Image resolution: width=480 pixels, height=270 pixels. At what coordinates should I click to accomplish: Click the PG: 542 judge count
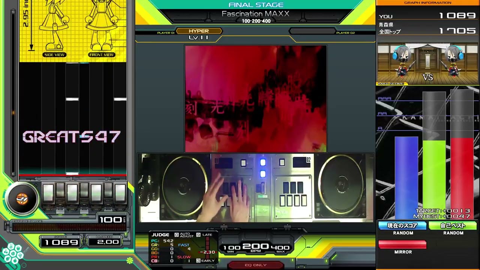click(x=162, y=241)
